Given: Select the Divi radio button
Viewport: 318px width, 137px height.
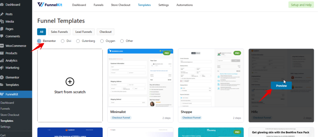Looking at the screenshot, I should 63,41.
